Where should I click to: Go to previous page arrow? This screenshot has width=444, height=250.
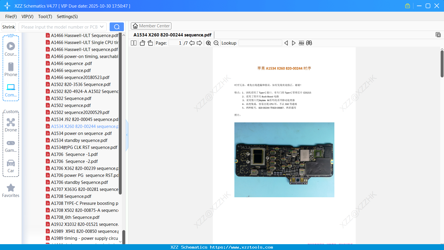(192, 43)
